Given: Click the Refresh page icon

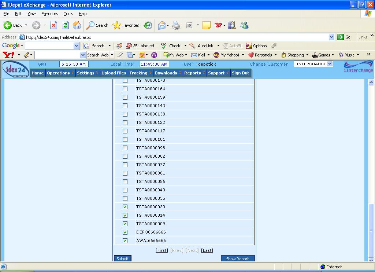Looking at the screenshot, I should point(65,25).
